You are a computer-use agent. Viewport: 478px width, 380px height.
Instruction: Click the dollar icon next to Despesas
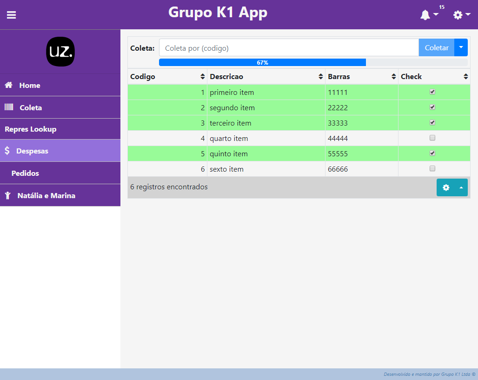pyautogui.click(x=7, y=151)
